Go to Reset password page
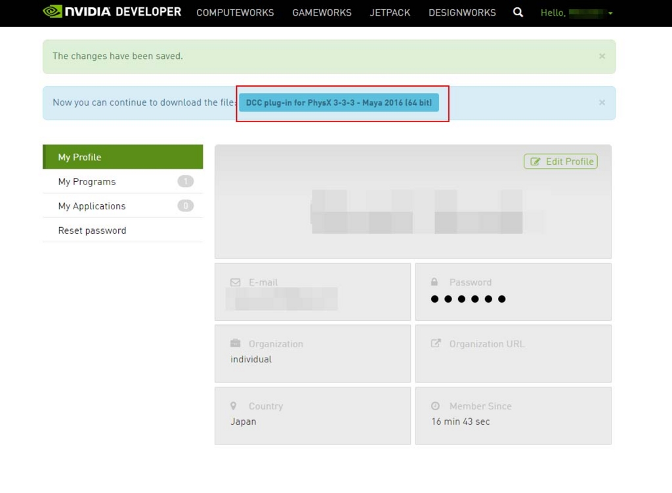The height and width of the screenshot is (493, 672). coord(123,230)
